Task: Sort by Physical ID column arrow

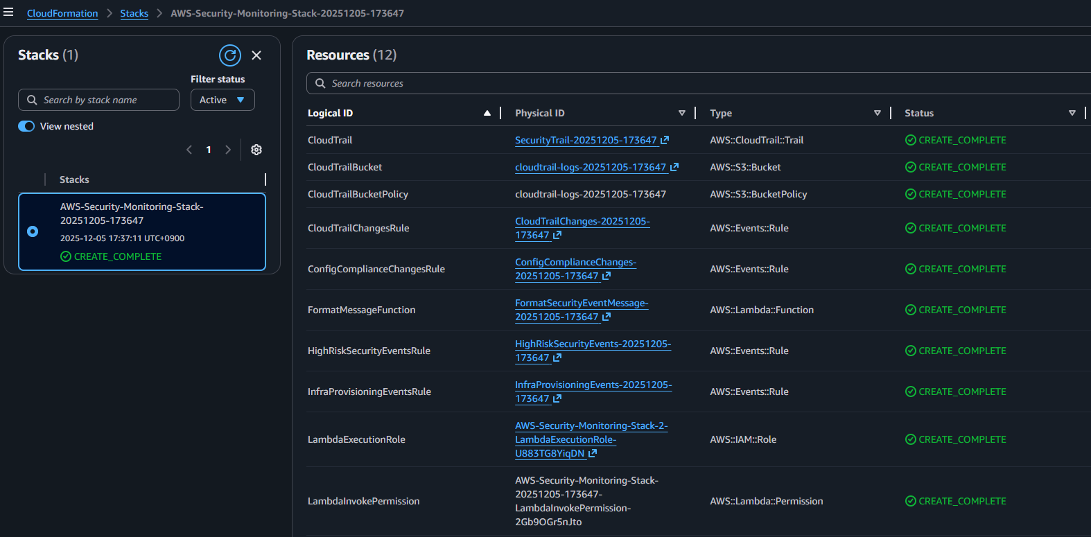Action: click(682, 113)
